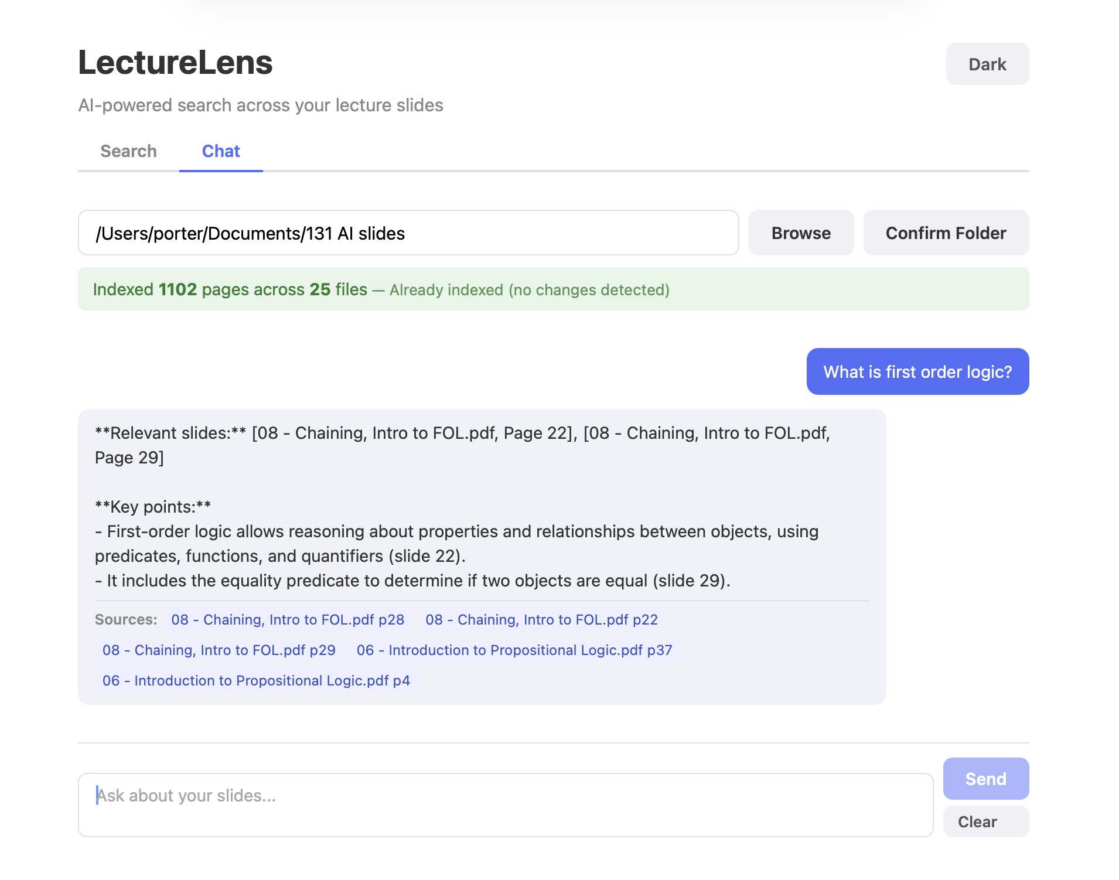
Task: Click the user message 'What is first order logic?'
Action: [x=917, y=372]
